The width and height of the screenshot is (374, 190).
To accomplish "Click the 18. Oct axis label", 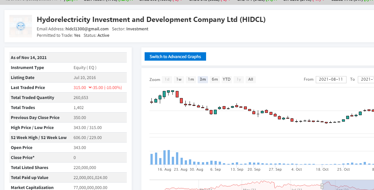I will 322,169.
